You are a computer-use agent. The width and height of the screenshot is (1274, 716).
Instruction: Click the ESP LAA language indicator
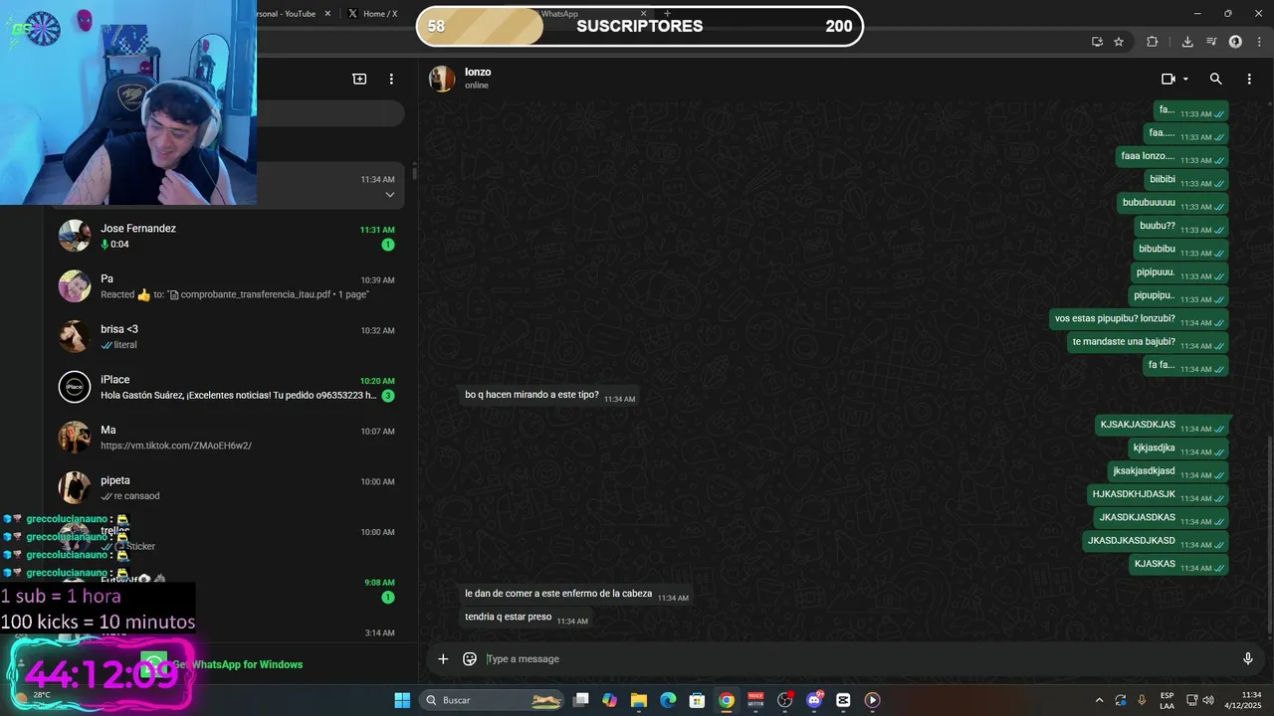coord(1167,700)
